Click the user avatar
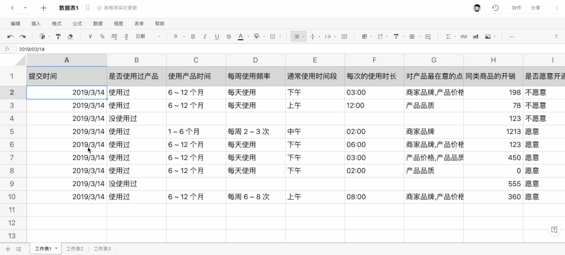The width and height of the screenshot is (565, 255). pos(477,8)
